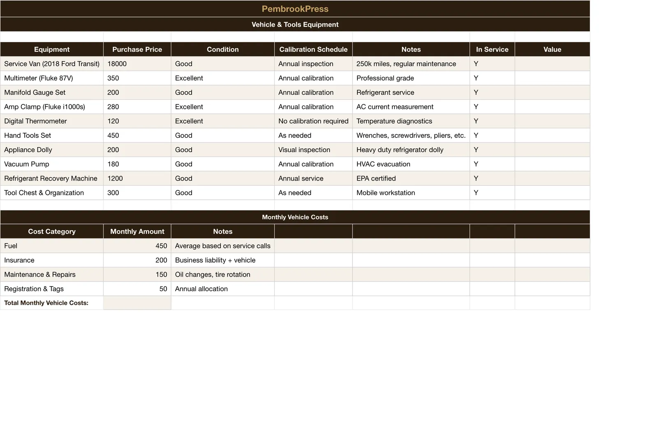
Task: Select the Equipment column header
Action: (52, 49)
